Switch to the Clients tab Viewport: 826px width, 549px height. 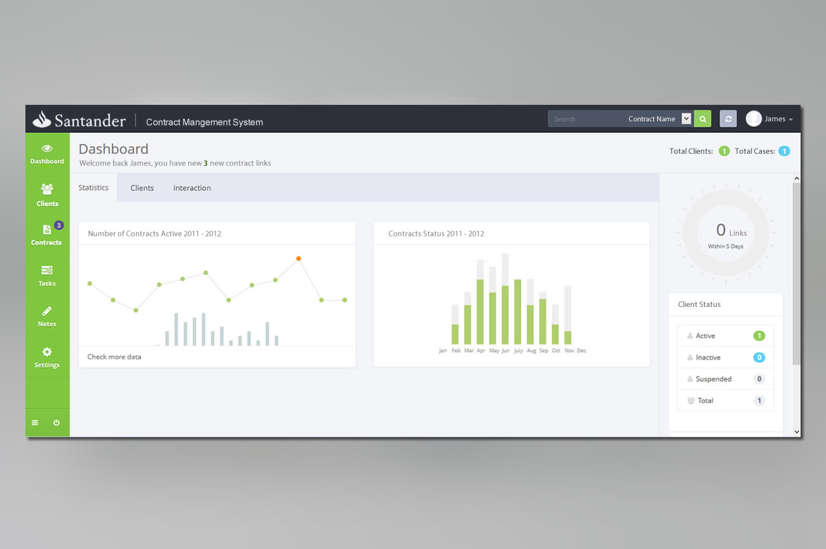142,187
